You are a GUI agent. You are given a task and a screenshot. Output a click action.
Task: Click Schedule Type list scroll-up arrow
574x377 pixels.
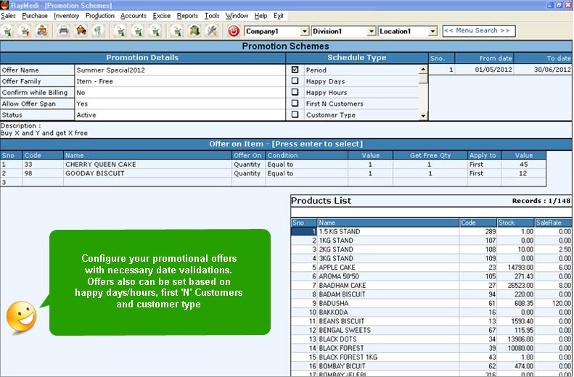(423, 69)
